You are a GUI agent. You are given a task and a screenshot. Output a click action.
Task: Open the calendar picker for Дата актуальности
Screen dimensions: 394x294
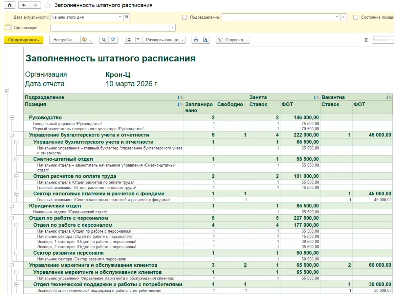pos(126,17)
